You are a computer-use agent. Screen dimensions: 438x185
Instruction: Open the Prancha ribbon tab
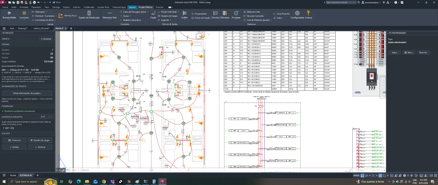pyautogui.click(x=159, y=7)
